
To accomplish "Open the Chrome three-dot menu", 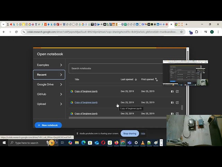I will coord(218,32).
